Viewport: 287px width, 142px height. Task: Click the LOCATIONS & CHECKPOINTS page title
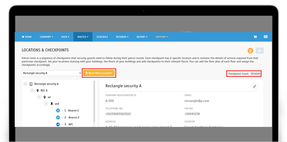point(45,50)
